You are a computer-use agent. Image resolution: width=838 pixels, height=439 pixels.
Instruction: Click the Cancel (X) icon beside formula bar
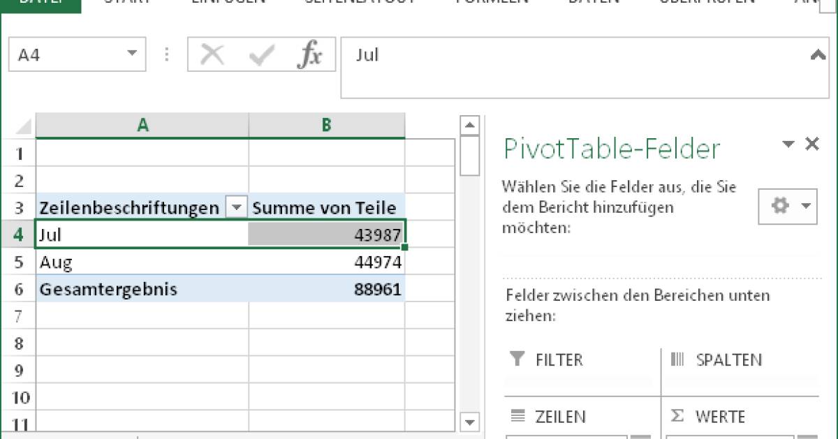pos(214,54)
